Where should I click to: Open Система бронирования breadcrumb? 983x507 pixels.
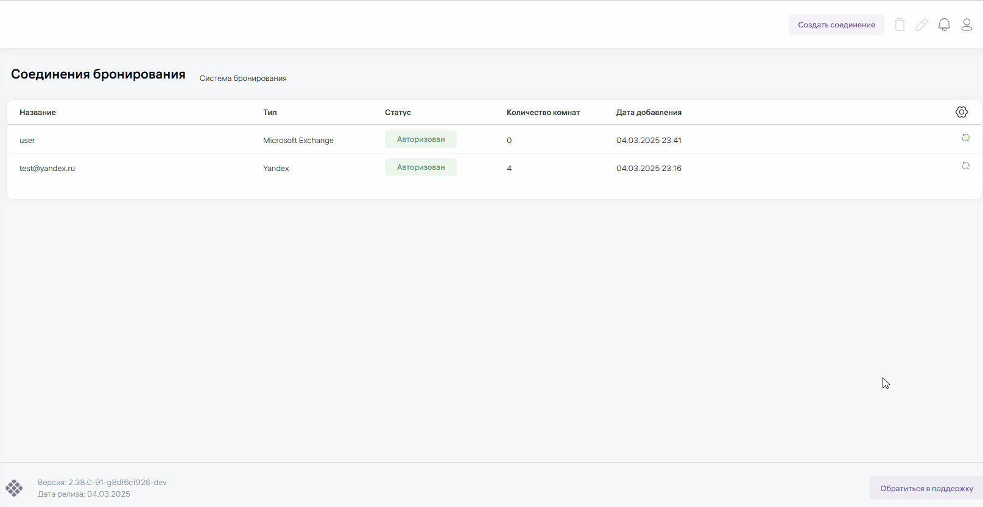(x=243, y=79)
